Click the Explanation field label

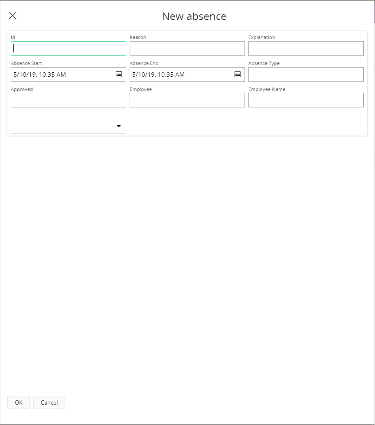(x=261, y=37)
